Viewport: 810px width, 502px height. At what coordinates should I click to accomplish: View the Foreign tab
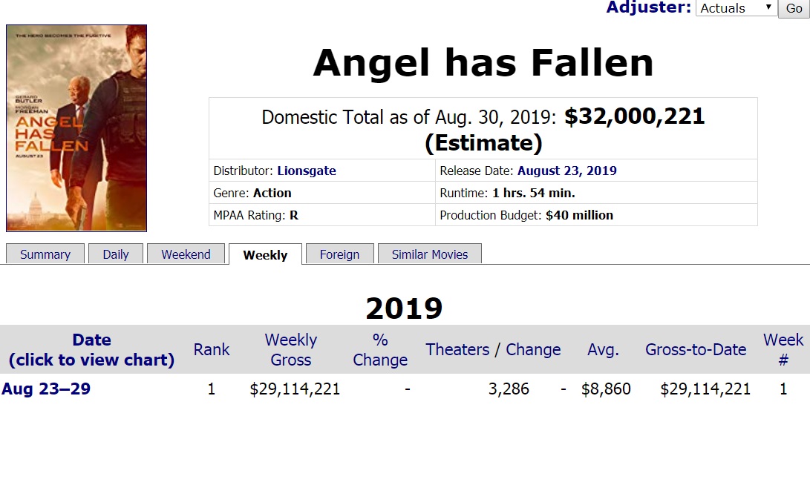pyautogui.click(x=339, y=254)
